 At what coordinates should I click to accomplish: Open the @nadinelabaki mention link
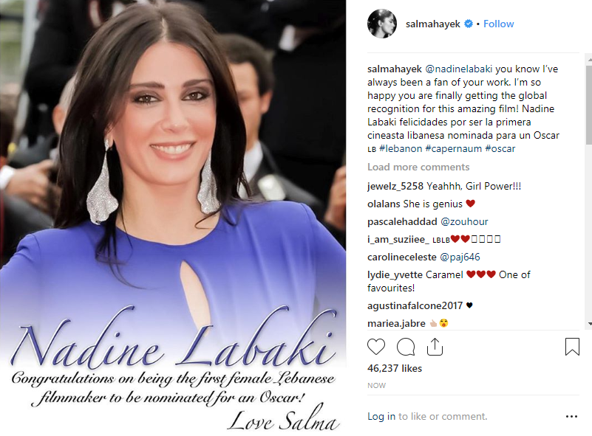coord(459,69)
